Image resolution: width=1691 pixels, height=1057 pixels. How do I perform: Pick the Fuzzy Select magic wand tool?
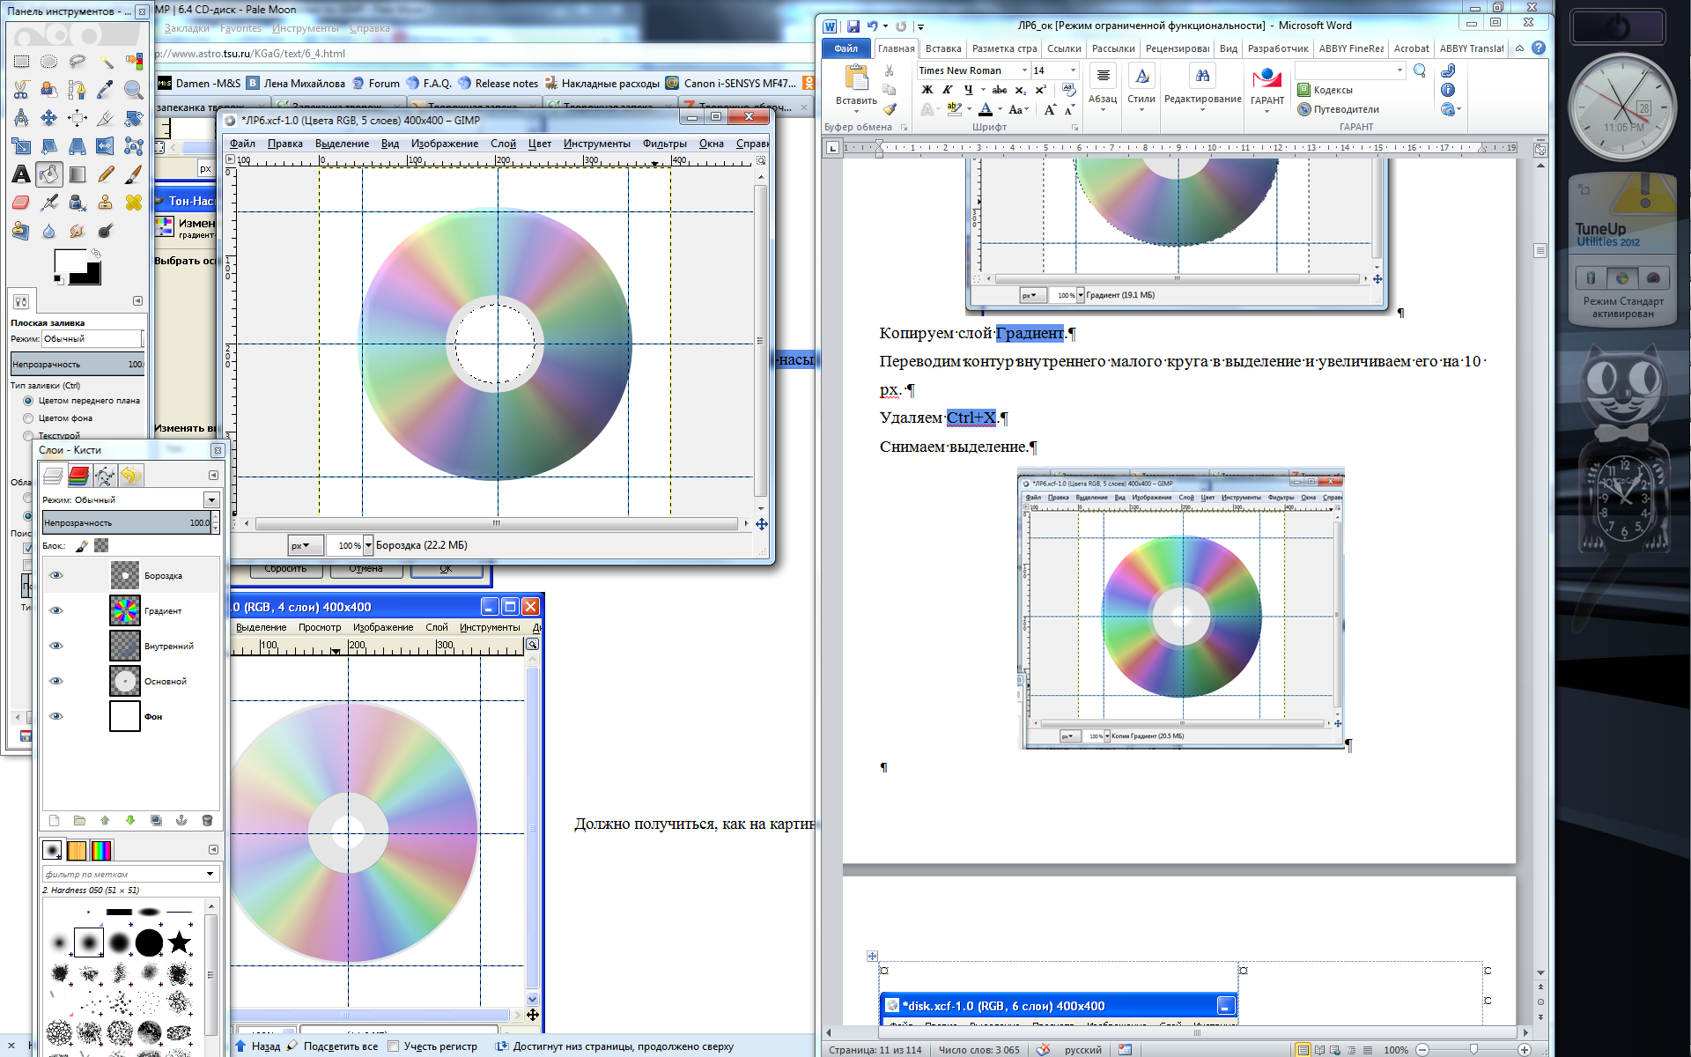point(106,62)
